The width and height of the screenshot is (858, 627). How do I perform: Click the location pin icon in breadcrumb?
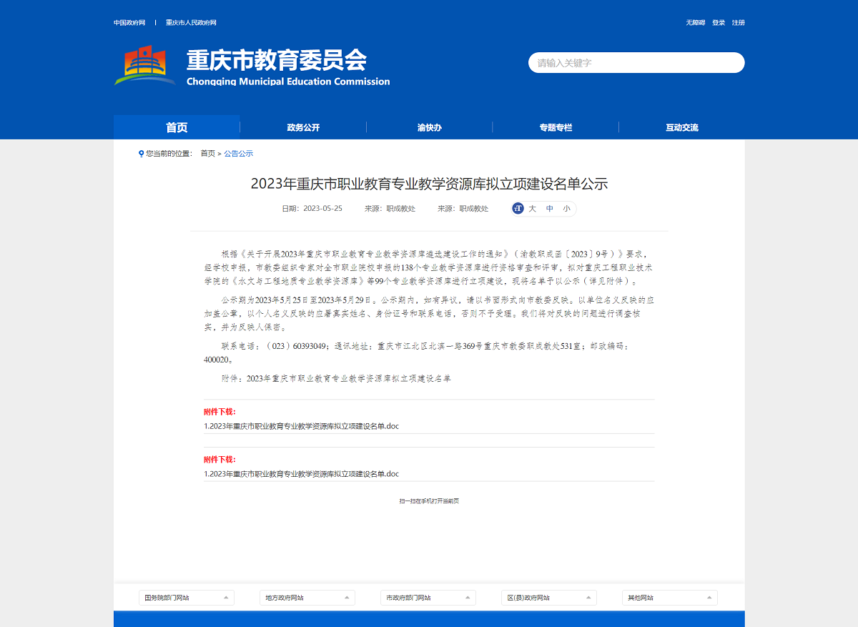coord(141,154)
